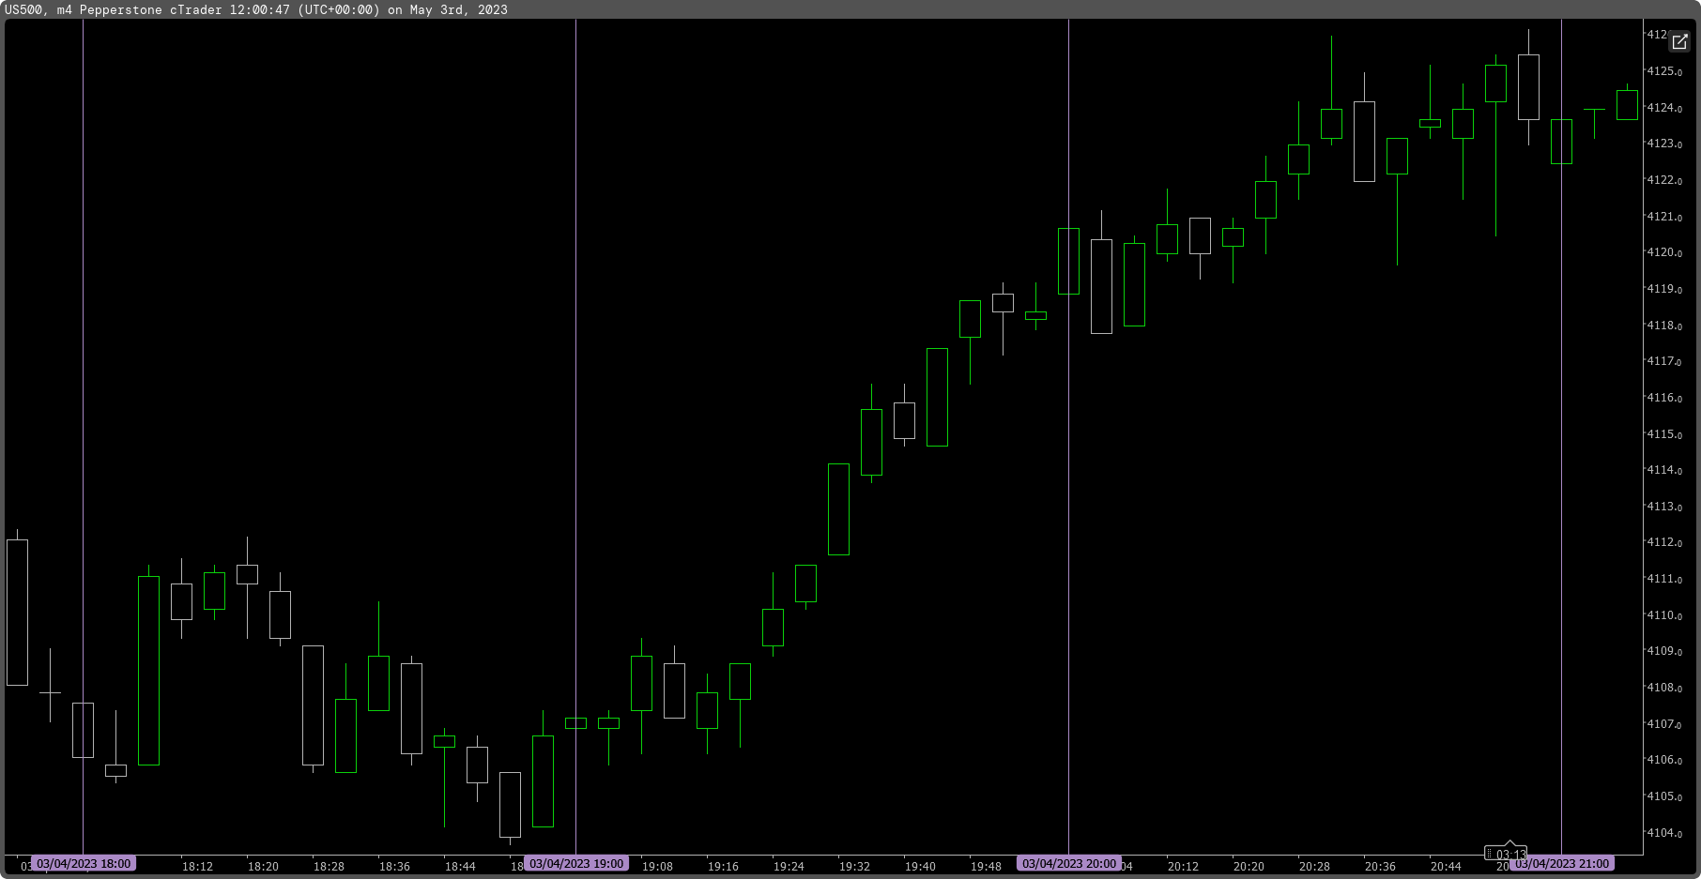
Task: Click the green candle at the far right edge
Action: coord(1630,103)
